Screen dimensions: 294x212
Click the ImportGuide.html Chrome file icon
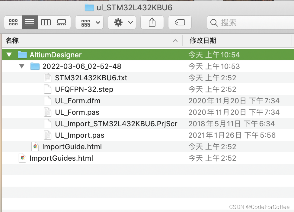tap(35, 146)
